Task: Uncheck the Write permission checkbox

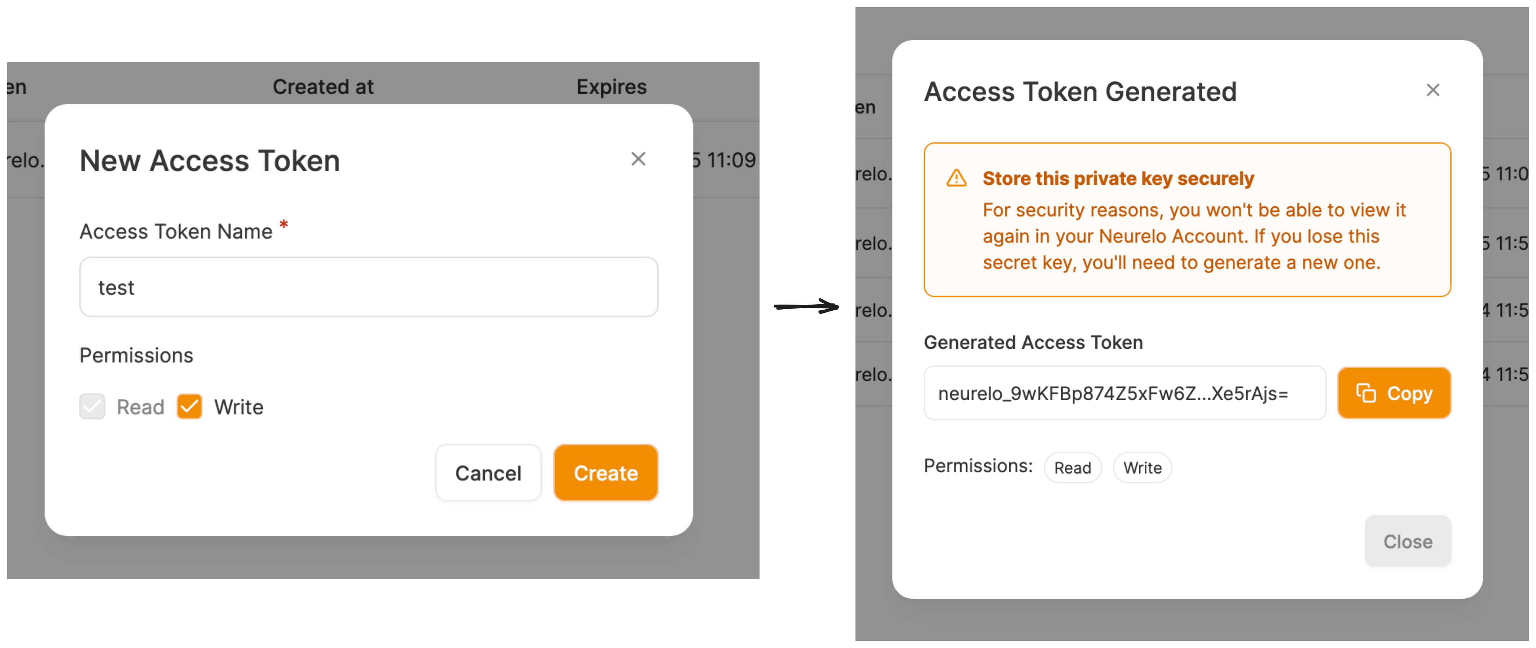Action: pyautogui.click(x=190, y=407)
